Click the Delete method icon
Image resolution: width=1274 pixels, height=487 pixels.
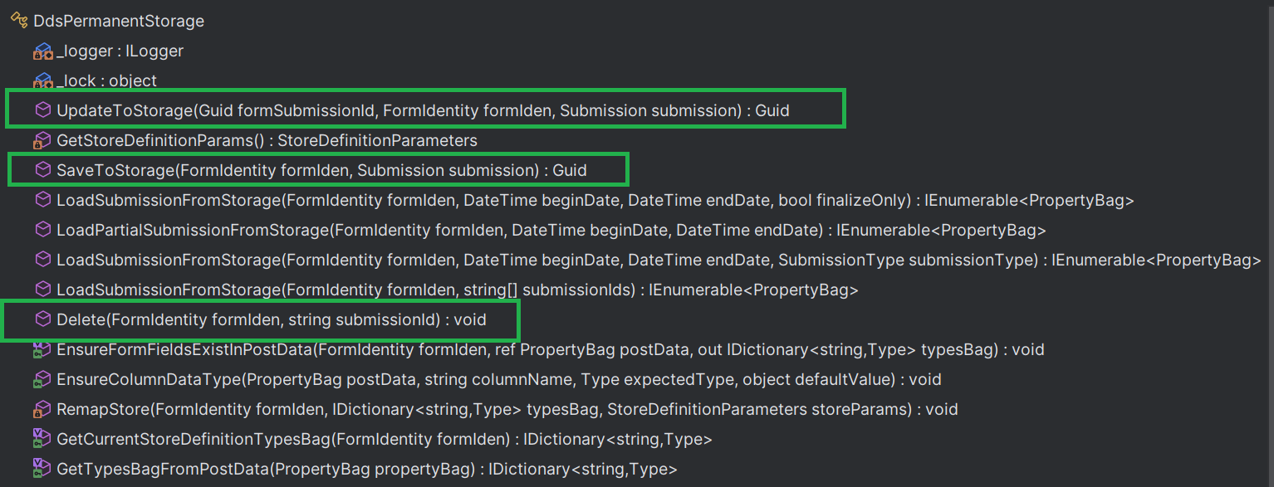point(42,319)
